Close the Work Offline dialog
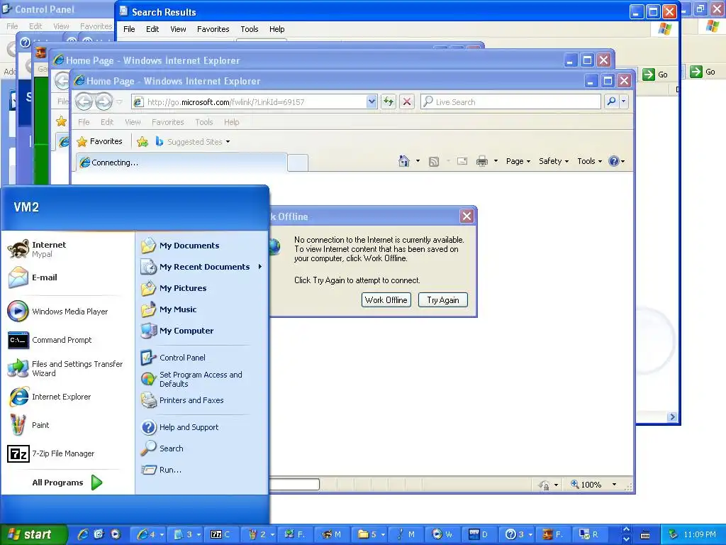Screen dimensions: 726x545 coord(467,216)
